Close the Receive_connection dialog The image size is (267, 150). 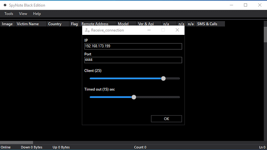[177, 30]
